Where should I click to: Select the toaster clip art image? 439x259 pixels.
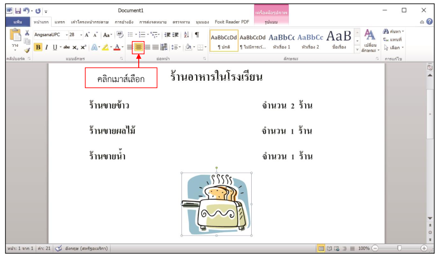click(x=216, y=204)
